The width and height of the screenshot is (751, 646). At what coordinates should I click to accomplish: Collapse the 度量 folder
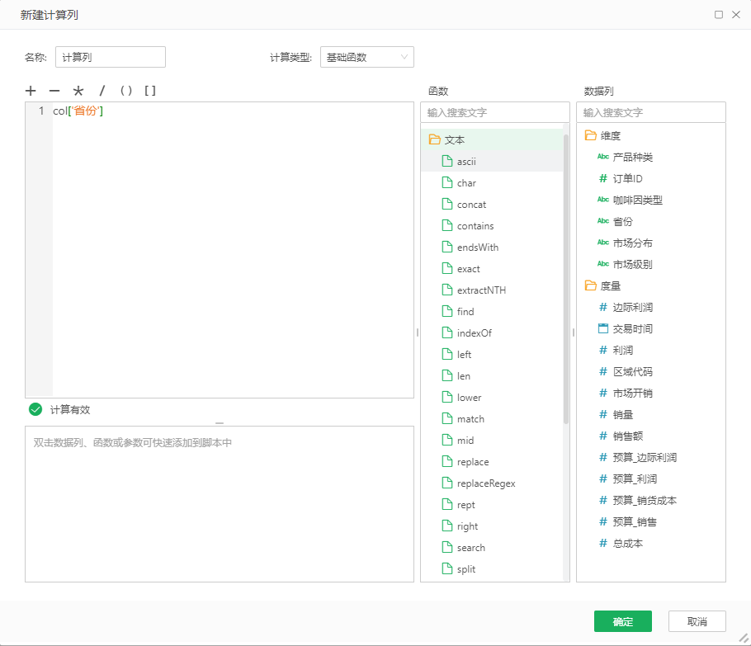tap(591, 286)
